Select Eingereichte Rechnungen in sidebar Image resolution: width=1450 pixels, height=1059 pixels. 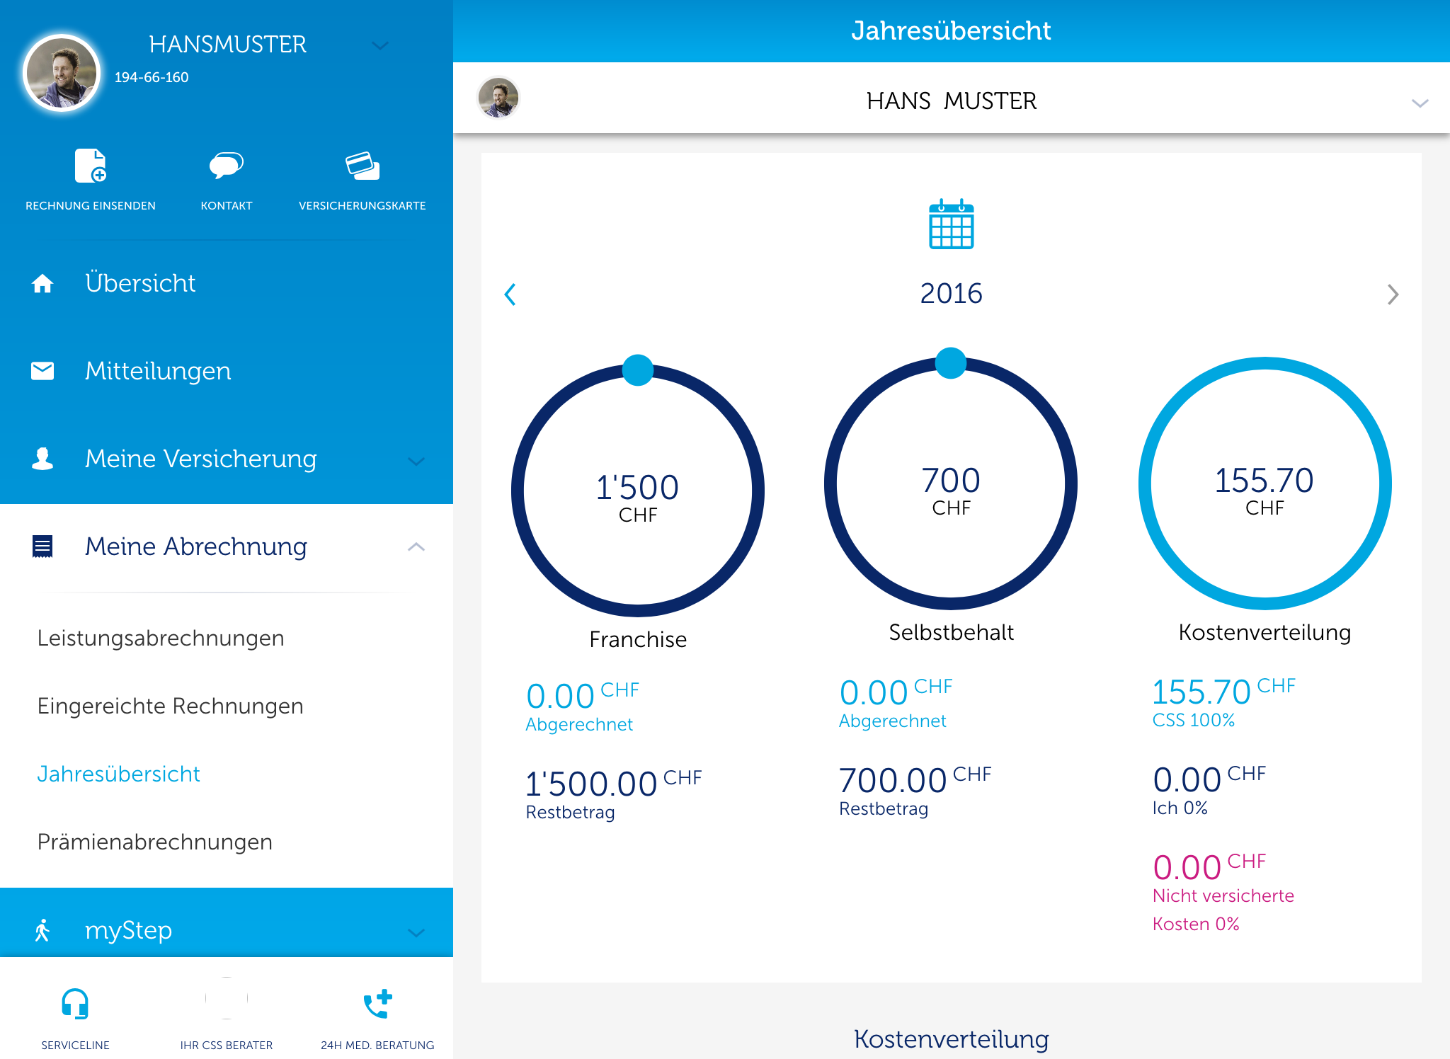170,706
